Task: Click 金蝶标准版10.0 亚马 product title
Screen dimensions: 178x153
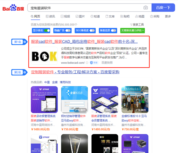Action: [x=134, y=118]
